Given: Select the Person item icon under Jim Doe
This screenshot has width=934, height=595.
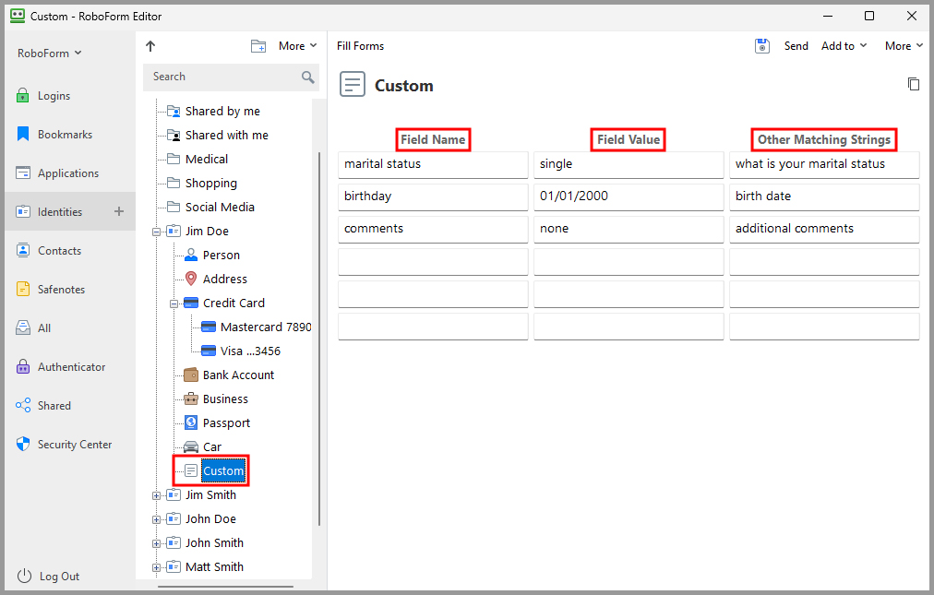Looking at the screenshot, I should pos(191,255).
